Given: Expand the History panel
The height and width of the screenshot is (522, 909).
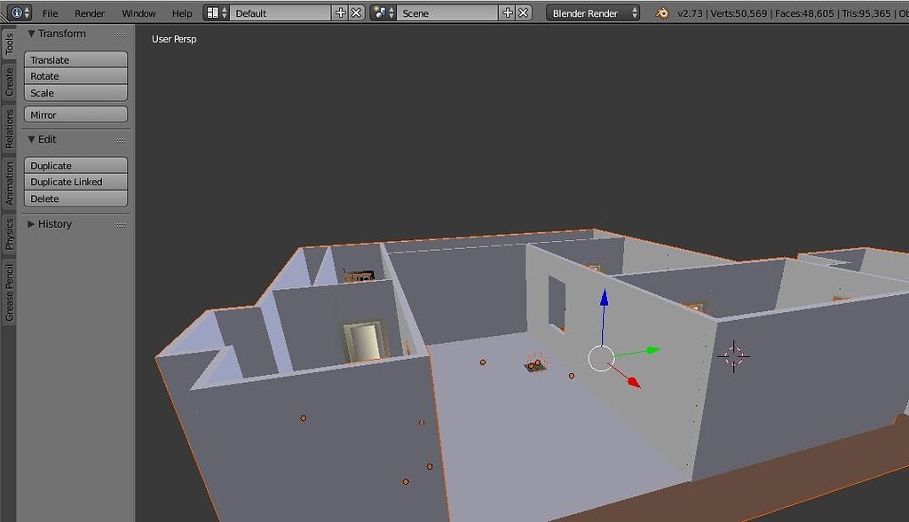Looking at the screenshot, I should coord(48,224).
